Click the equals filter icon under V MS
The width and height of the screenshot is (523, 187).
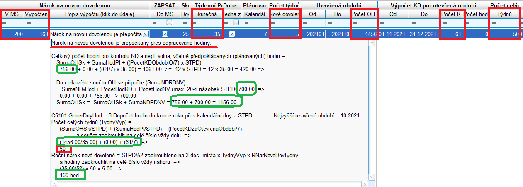click(x=5, y=23)
